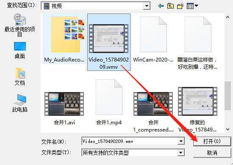Open 最近使用的项目 in the sidebar
Screen dimensions: 233x165
click(x=19, y=25)
